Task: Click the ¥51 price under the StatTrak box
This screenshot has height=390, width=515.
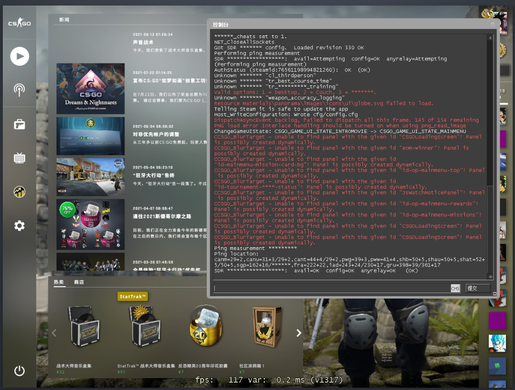Action: (x=121, y=372)
